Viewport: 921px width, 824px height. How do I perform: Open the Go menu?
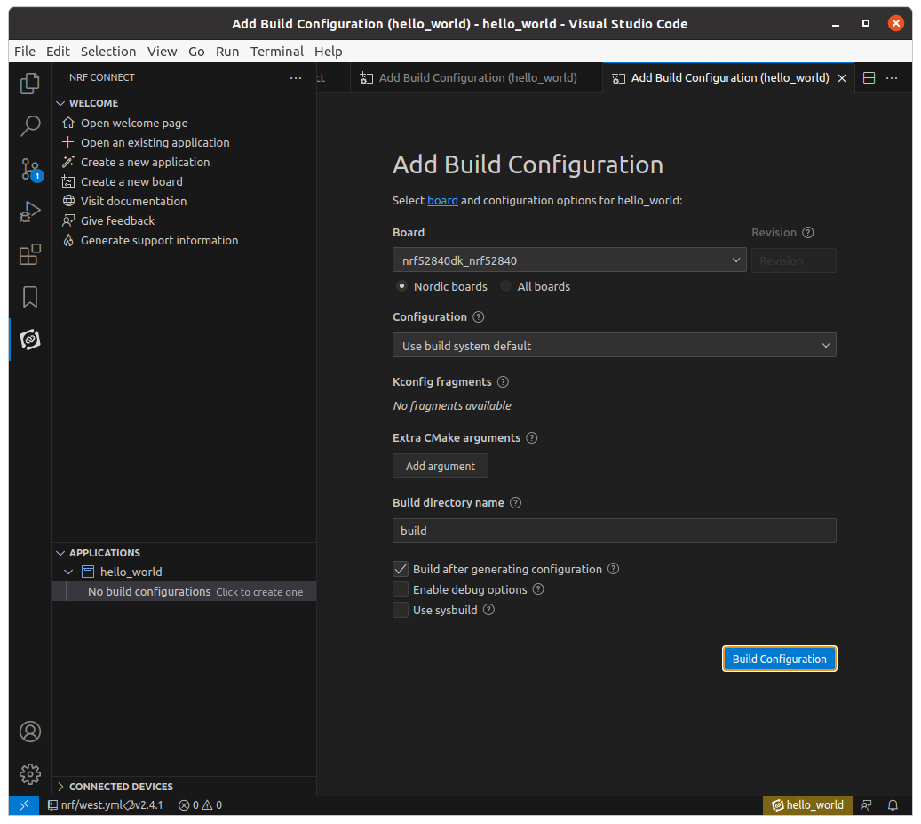pyautogui.click(x=196, y=52)
